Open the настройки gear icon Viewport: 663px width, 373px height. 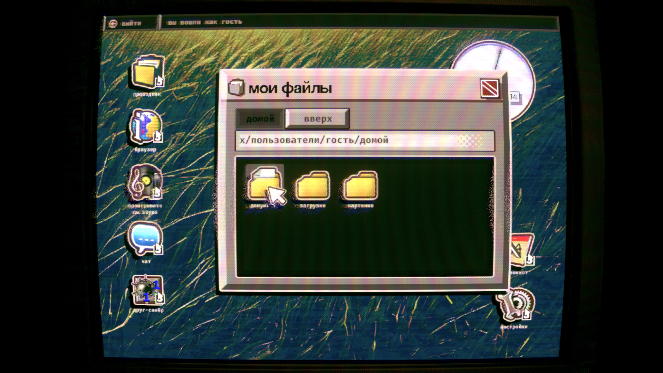(x=516, y=305)
